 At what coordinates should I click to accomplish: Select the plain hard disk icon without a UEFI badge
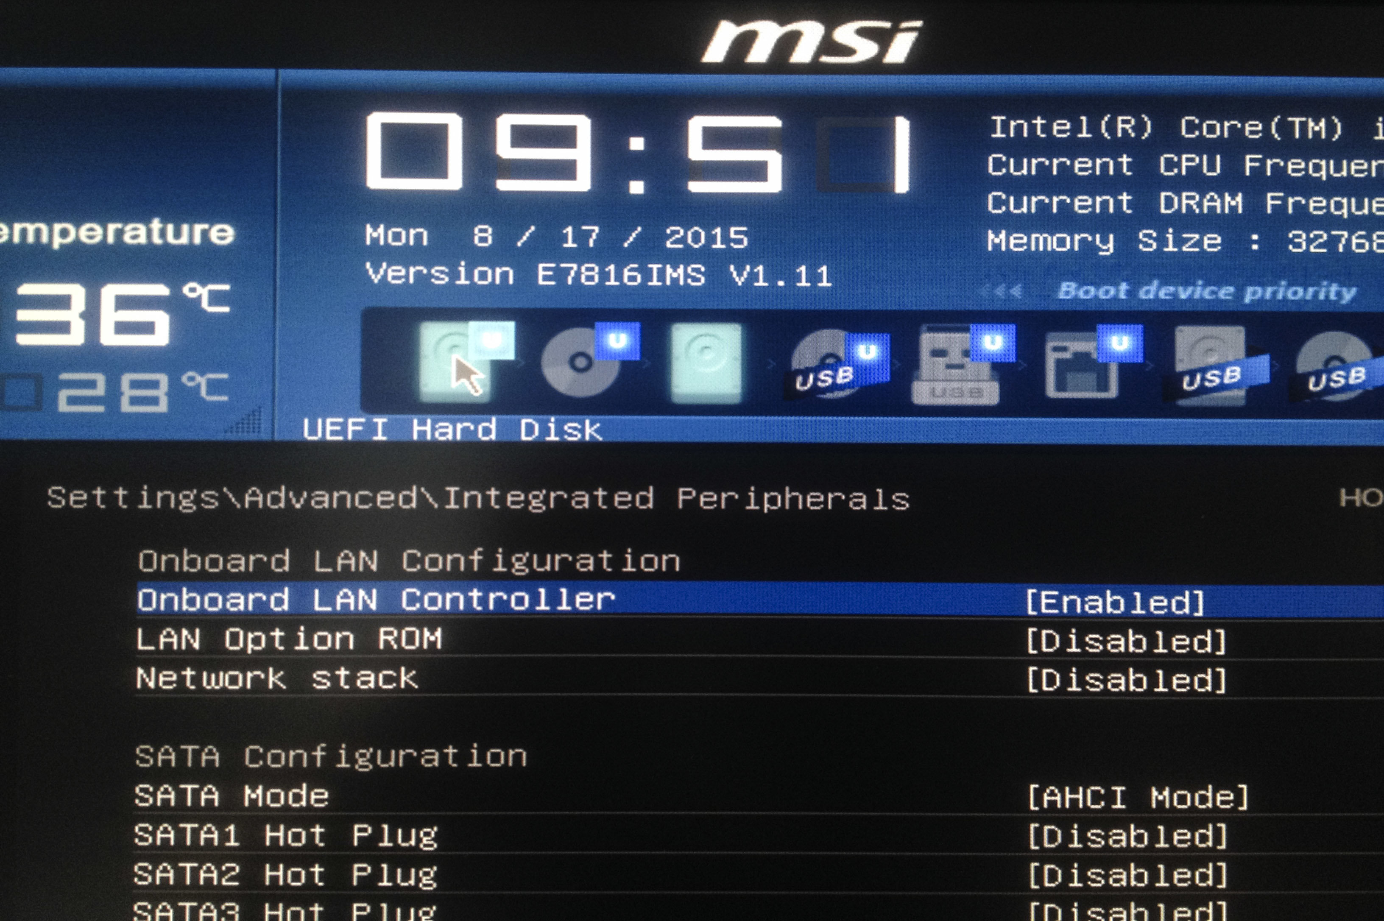click(x=706, y=363)
